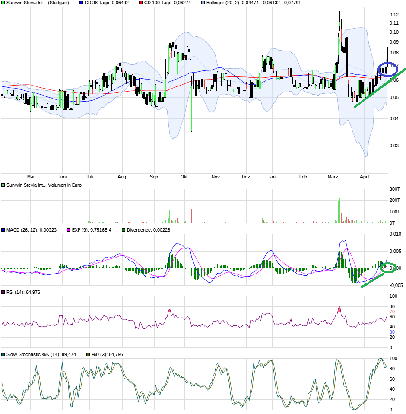Viewport: 406px width, 414px height.
Task: Click 'Slow Stochastic %K (14): 89,474' label
Action: point(41,355)
